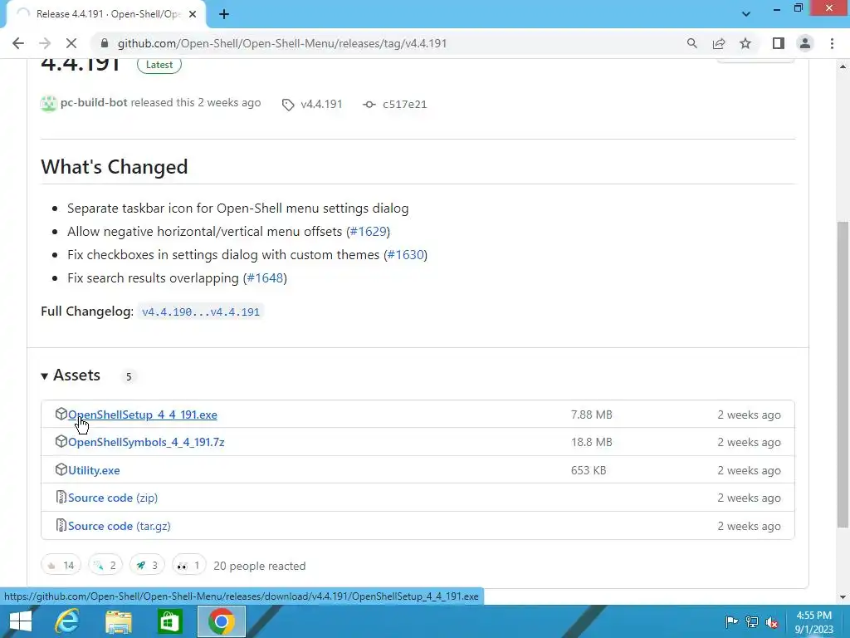Viewport: 850px width, 638px height.
Task: Open File Explorer from the taskbar
Action: point(119,622)
